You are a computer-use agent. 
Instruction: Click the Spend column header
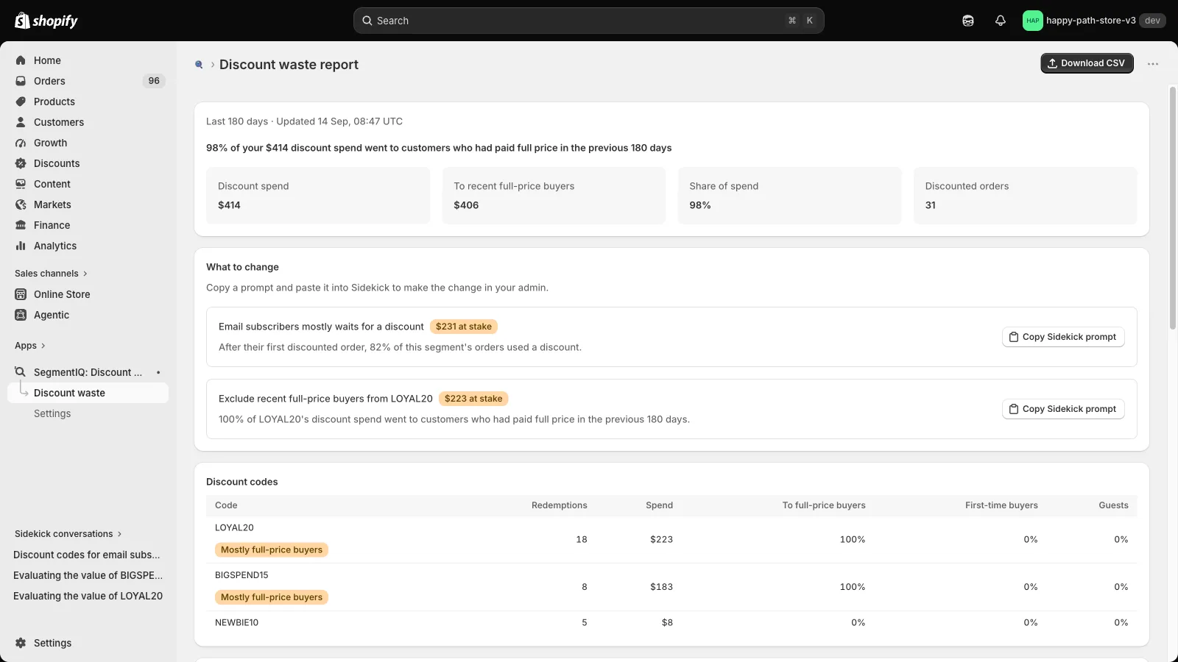point(659,505)
